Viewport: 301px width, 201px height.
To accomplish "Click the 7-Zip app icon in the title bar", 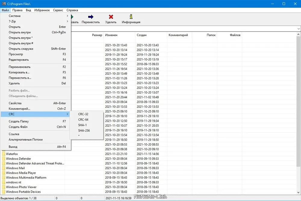I will point(4,4).
